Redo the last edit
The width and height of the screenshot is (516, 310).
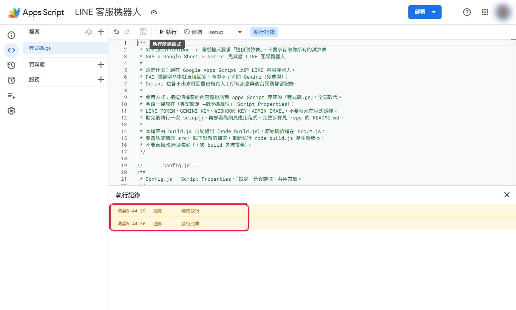tap(127, 32)
